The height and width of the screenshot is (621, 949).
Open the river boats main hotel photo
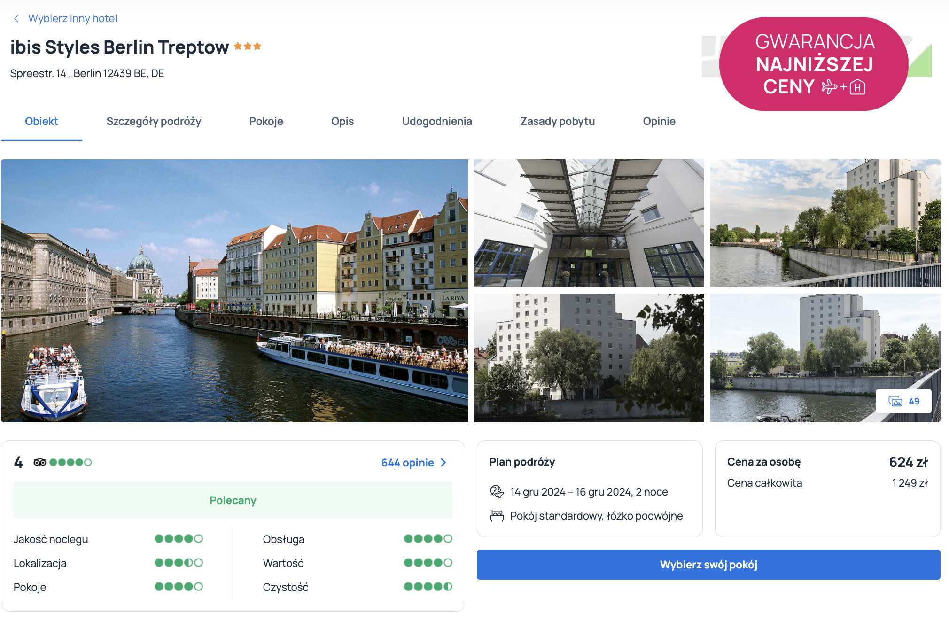[x=234, y=291]
